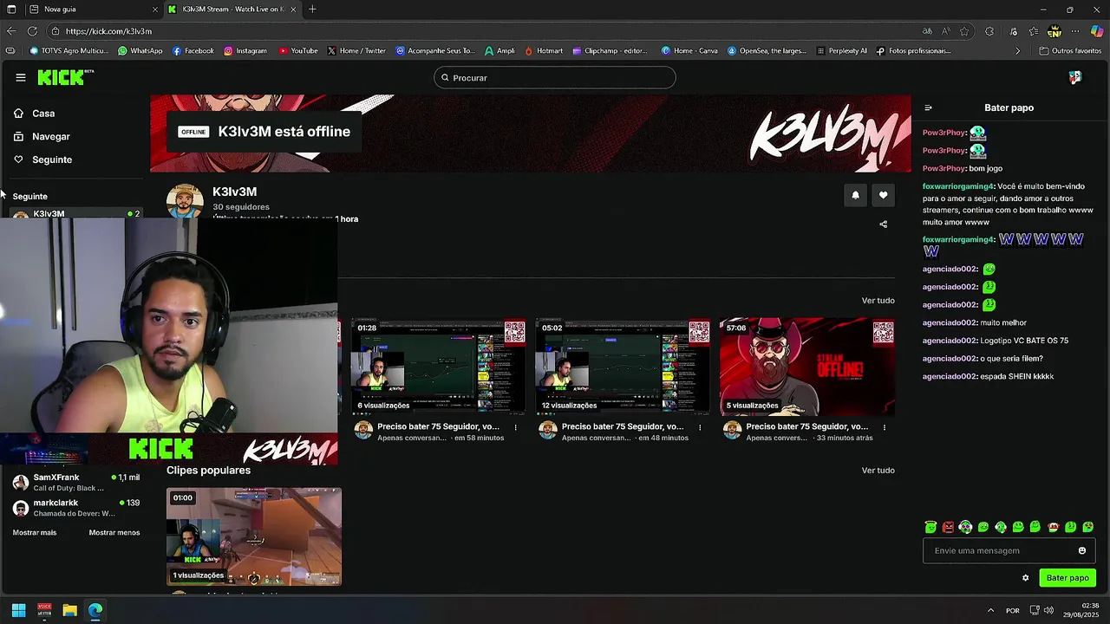Open the emoji picker in message box
Image resolution: width=1110 pixels, height=624 pixels.
click(x=1081, y=550)
